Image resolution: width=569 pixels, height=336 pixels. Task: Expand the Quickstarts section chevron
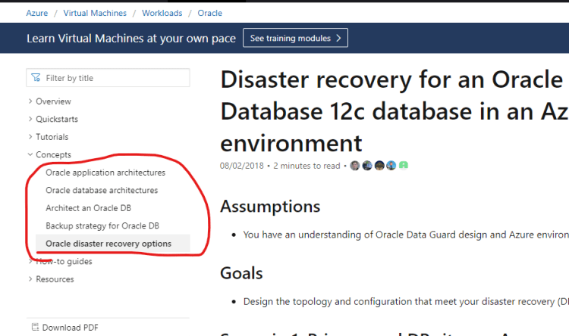(x=30, y=119)
